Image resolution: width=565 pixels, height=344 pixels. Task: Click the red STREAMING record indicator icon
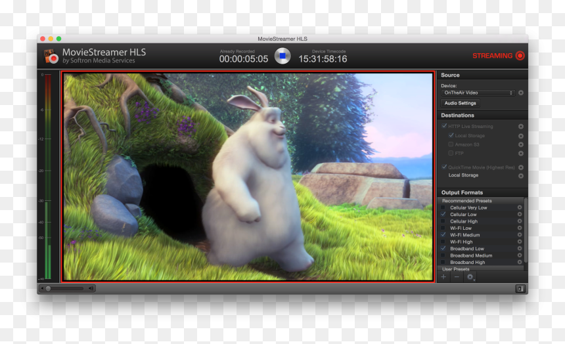click(x=520, y=55)
